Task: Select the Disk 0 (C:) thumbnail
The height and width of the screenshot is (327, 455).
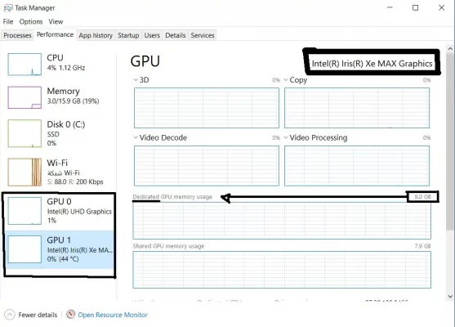Action: [25, 133]
